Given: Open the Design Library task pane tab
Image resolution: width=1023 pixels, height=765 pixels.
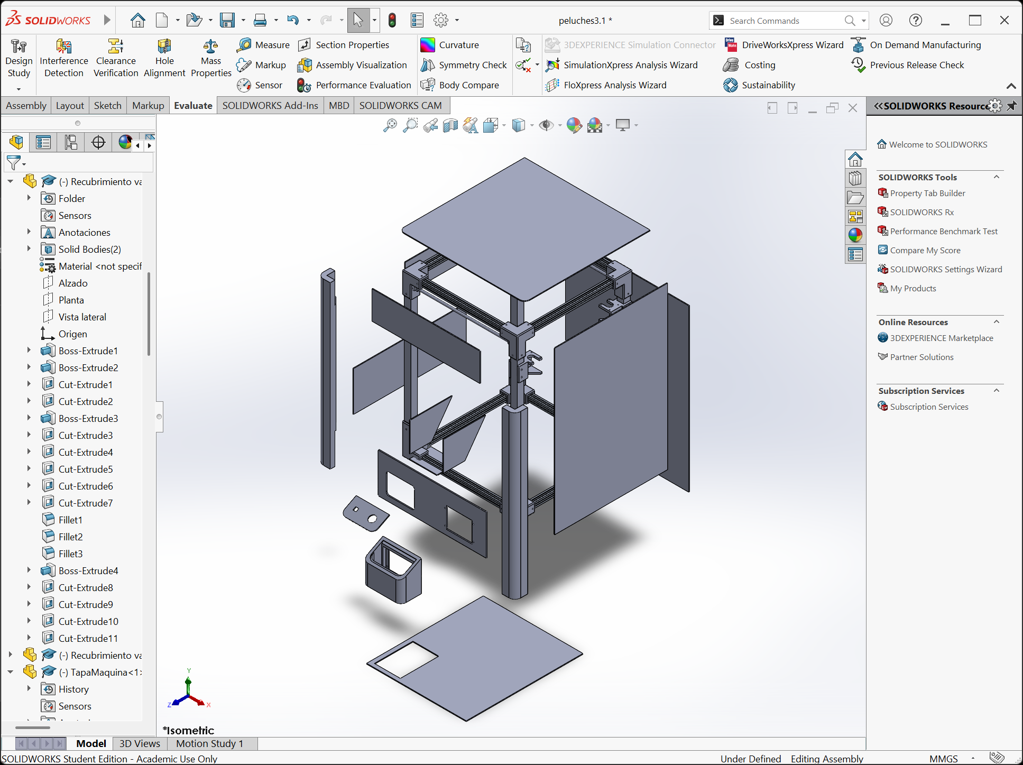Looking at the screenshot, I should coord(855,178).
